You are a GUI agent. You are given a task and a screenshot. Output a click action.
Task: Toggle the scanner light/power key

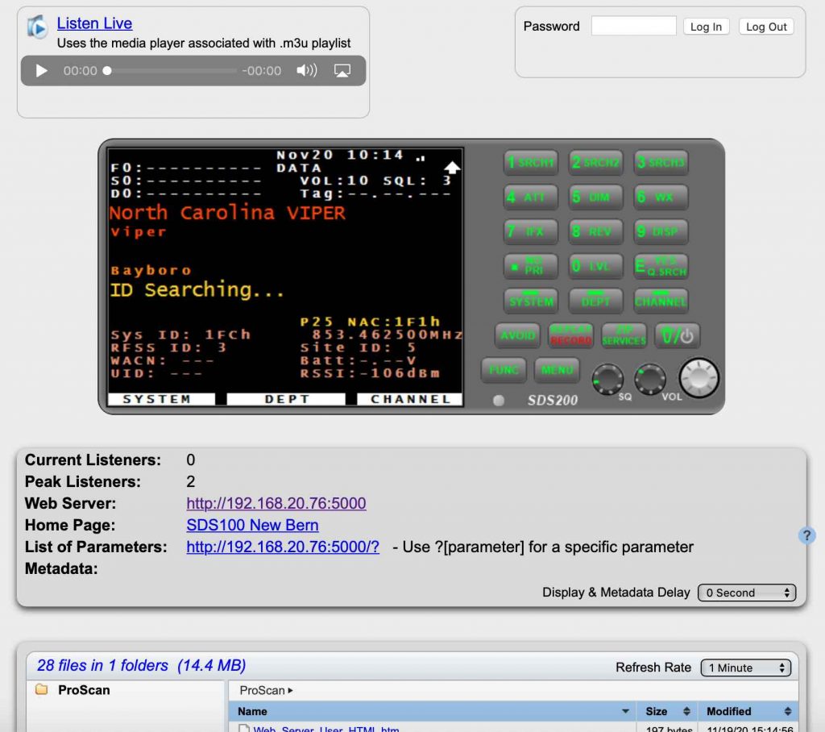point(677,336)
